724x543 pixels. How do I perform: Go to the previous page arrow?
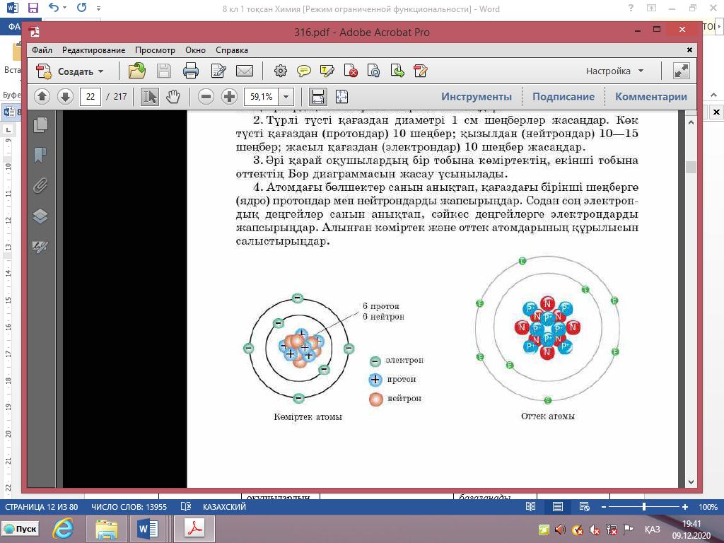42,97
